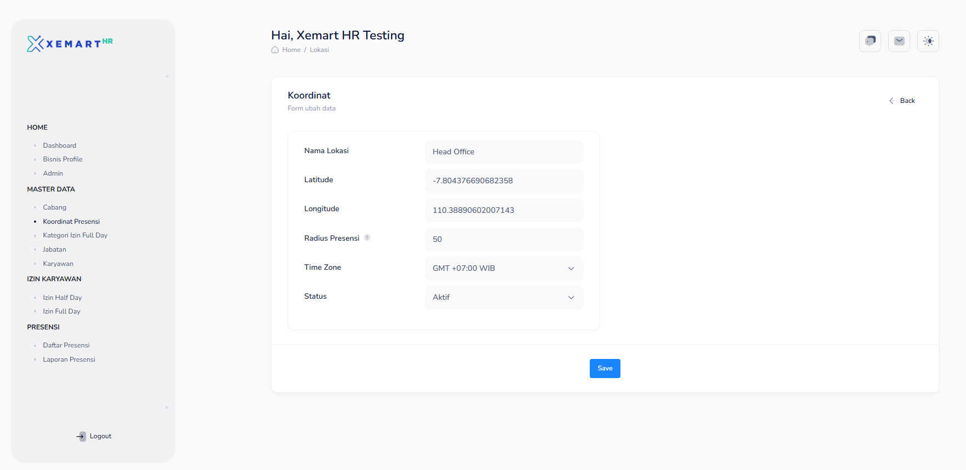The height and width of the screenshot is (470, 966).
Task: Focus the Latitude input field
Action: tap(503, 181)
